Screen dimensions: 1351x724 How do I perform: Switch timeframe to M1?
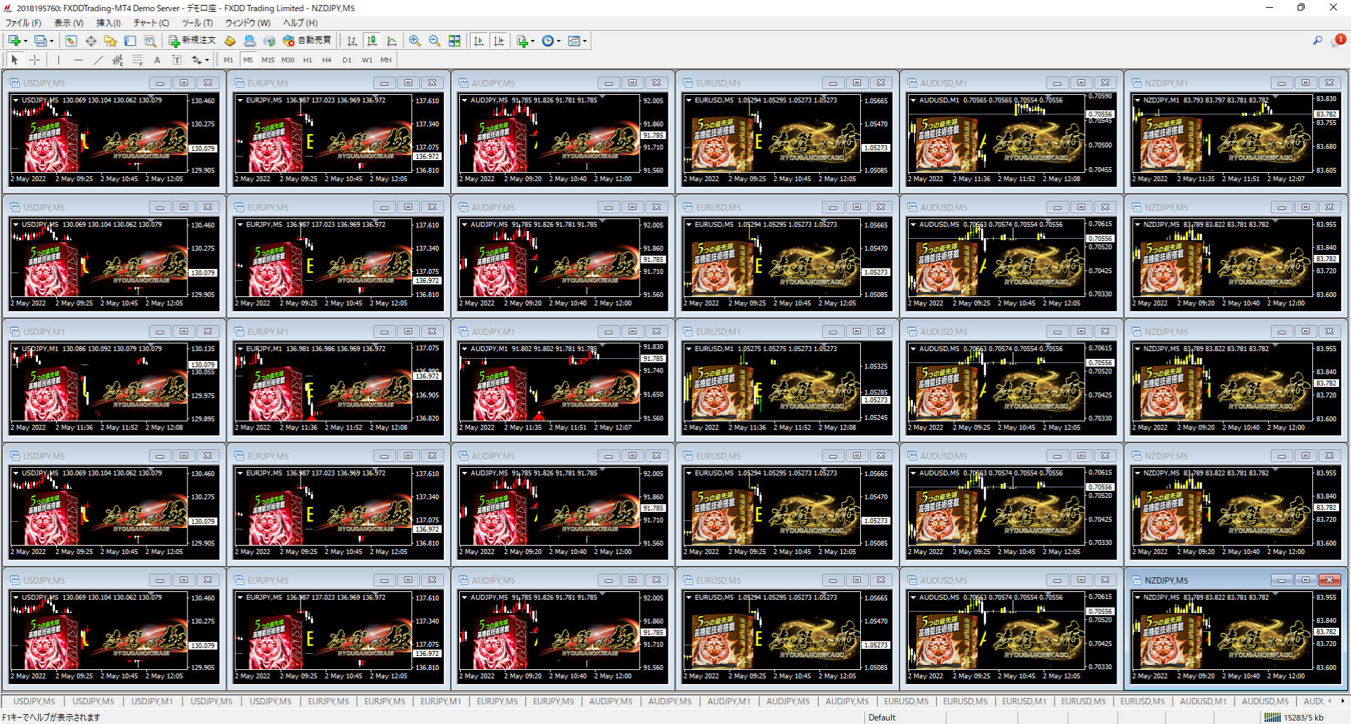pos(229,60)
